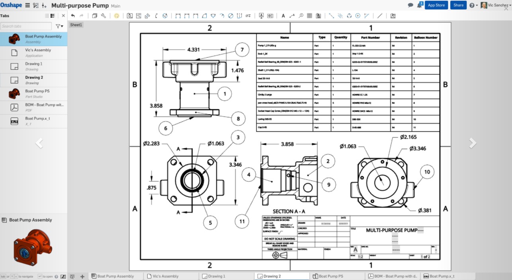This screenshot has height=280, width=512.
Task: Click the yellow update drawing icon
Action: [x=117, y=16]
